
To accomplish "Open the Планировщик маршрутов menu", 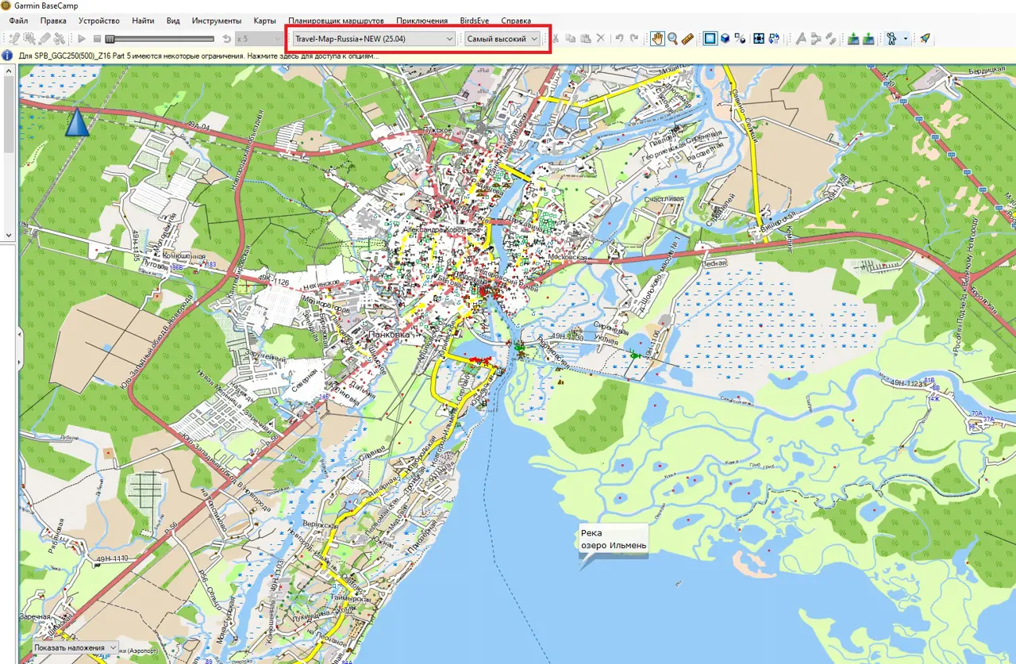I will [336, 21].
